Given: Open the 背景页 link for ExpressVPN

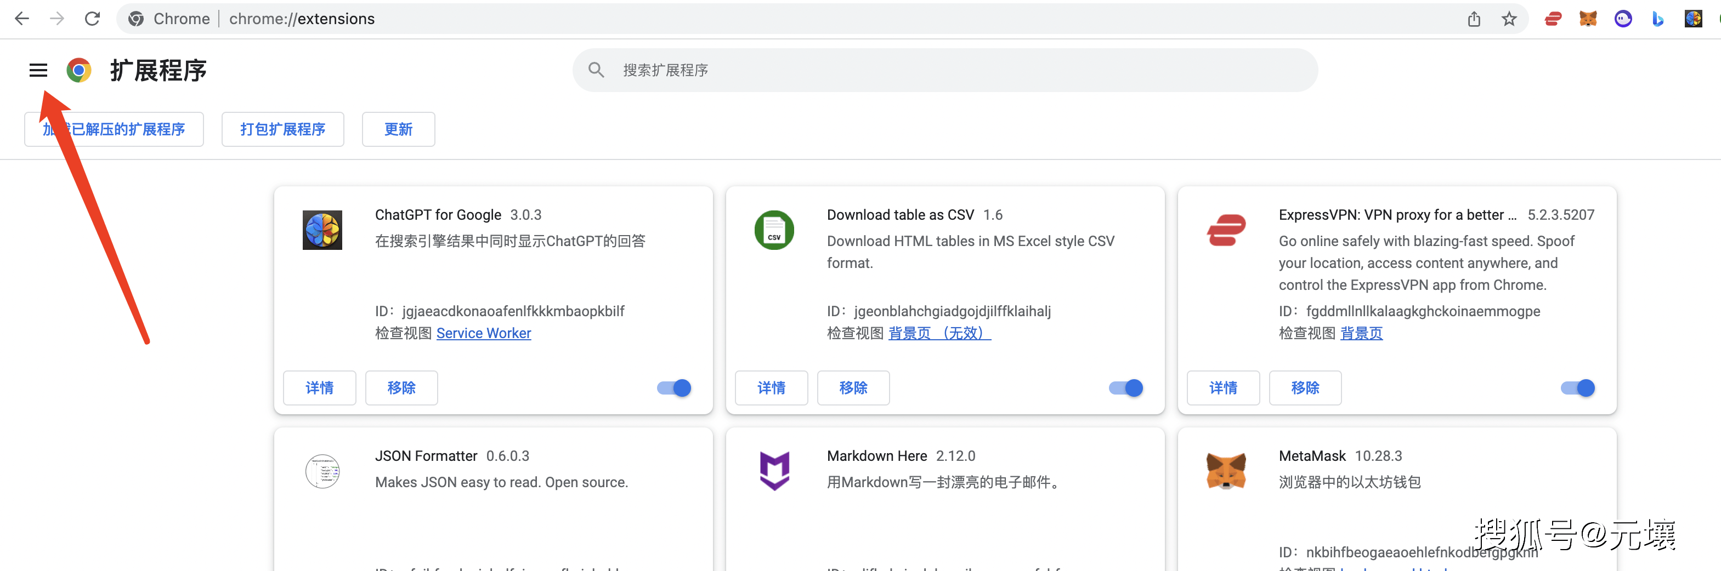Looking at the screenshot, I should [1362, 333].
